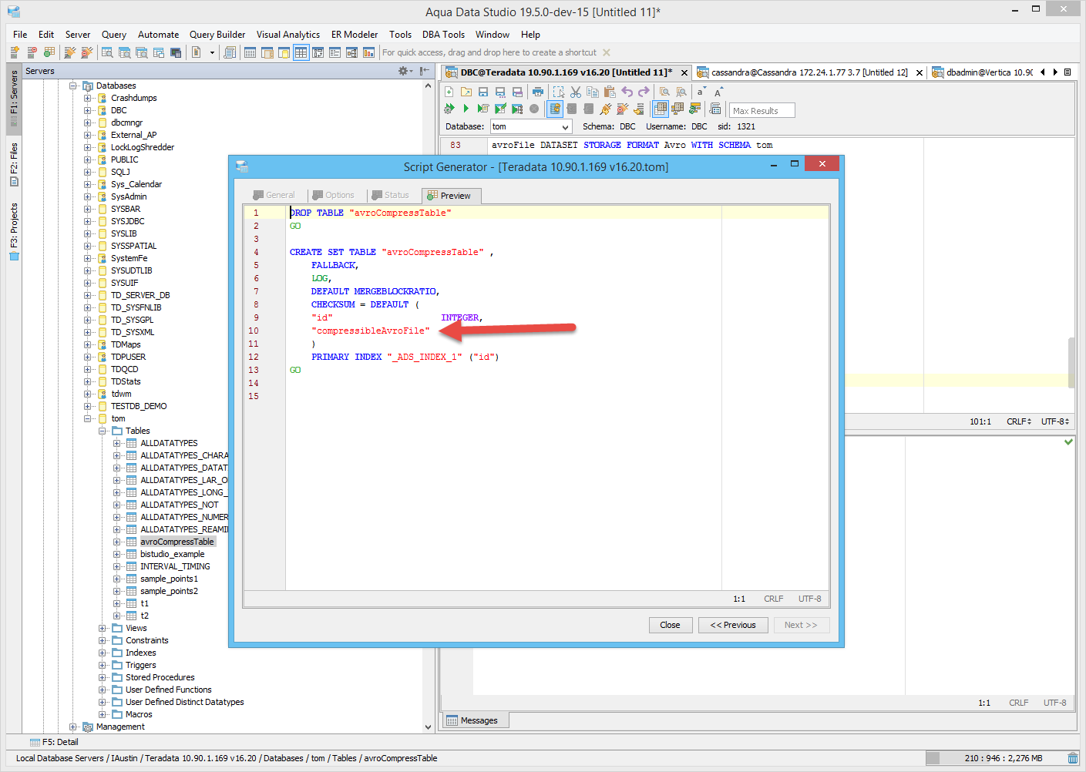Image resolution: width=1086 pixels, height=772 pixels.
Task: Expand the Stored Procedures folder
Action: click(x=103, y=677)
